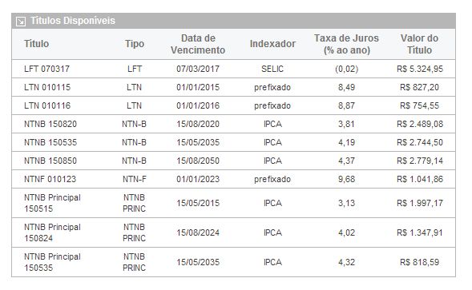Click the arrow icon beside Títulos Disponíveis
This screenshot has height=290, width=472.
pyautogui.click(x=21, y=22)
